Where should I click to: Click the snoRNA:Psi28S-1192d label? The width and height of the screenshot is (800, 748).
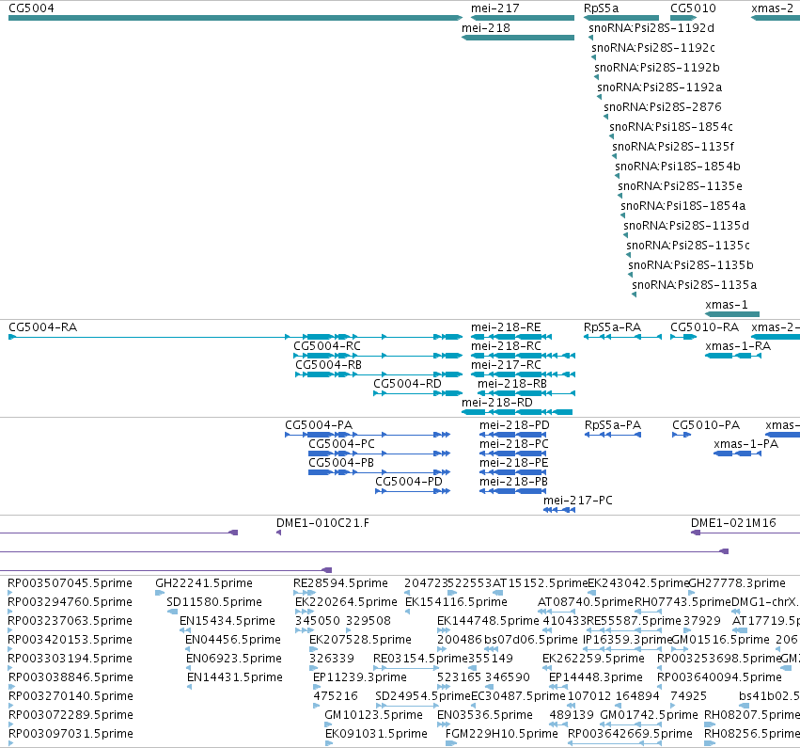tap(651, 28)
